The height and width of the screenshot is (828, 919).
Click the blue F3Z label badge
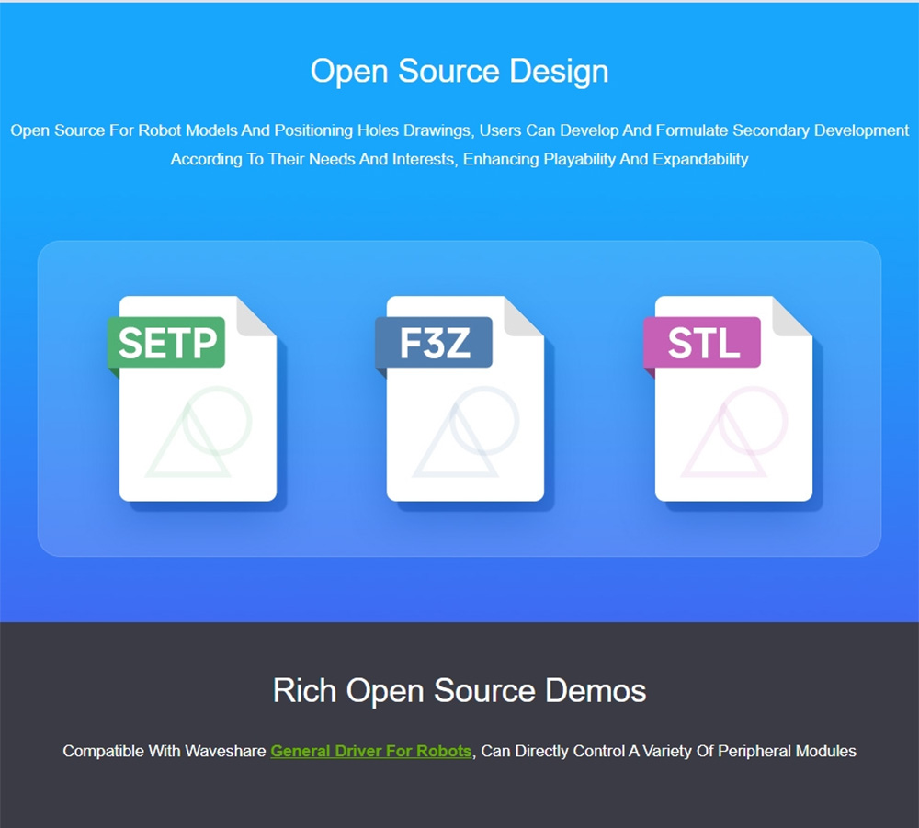[x=434, y=343]
